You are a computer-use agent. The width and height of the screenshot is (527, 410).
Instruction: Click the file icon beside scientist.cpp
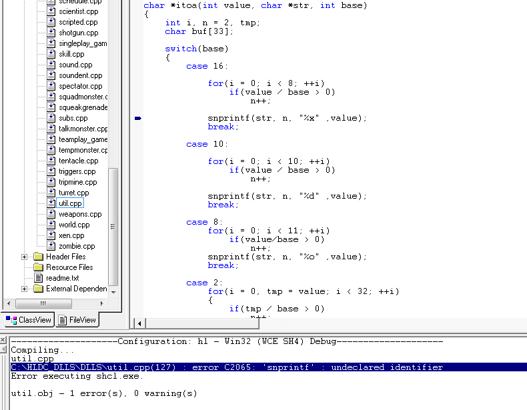tap(51, 11)
